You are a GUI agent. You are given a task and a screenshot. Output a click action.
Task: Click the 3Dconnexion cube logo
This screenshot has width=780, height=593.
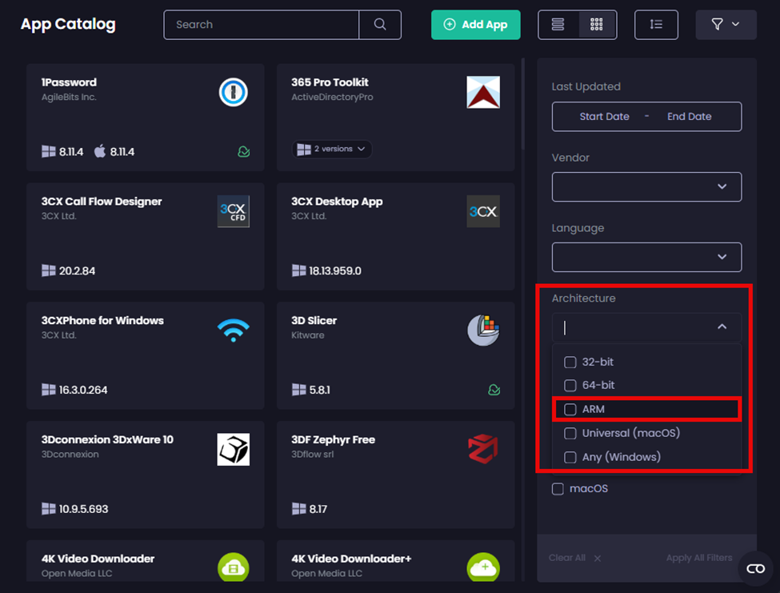pyautogui.click(x=233, y=449)
